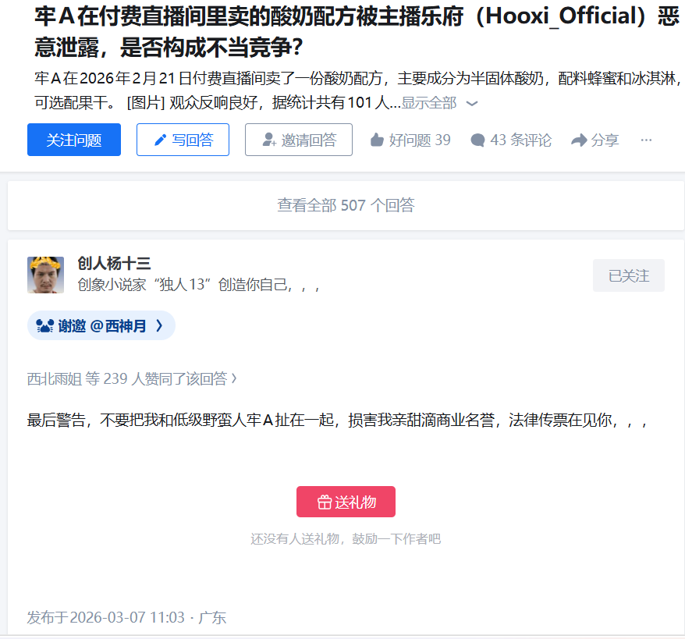Image resolution: width=685 pixels, height=639 pixels.
Task: Click the answer author's avatar
Action: (x=45, y=275)
